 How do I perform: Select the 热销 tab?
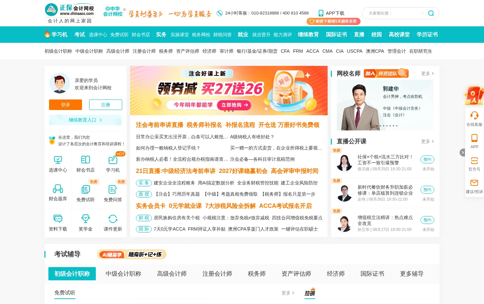click(x=310, y=292)
